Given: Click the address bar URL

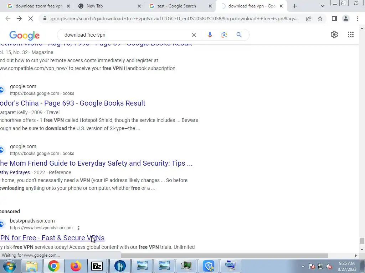Looking at the screenshot, I should 174,18.
